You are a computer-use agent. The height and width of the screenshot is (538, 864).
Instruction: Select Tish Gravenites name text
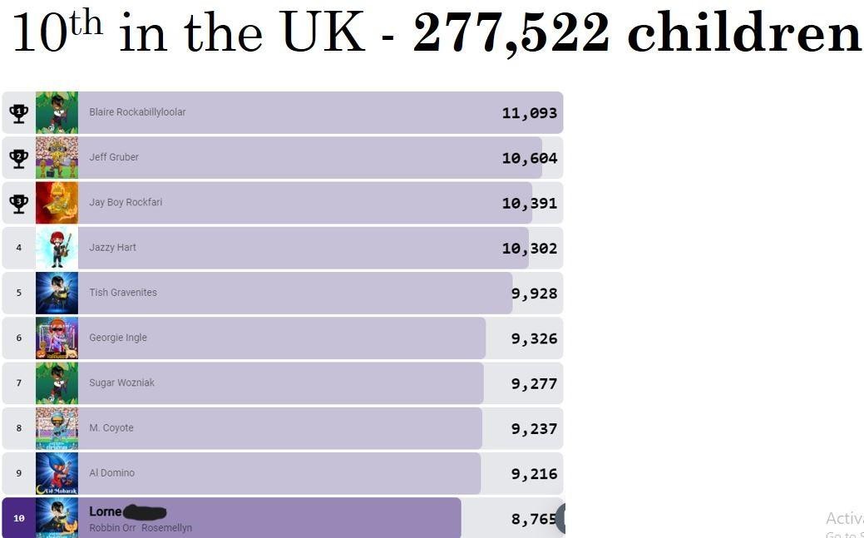(123, 293)
